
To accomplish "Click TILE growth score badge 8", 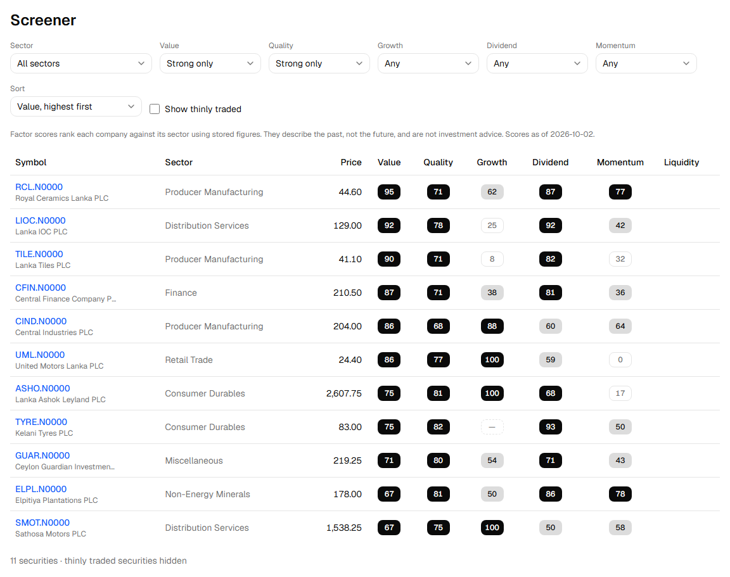I will pos(492,258).
